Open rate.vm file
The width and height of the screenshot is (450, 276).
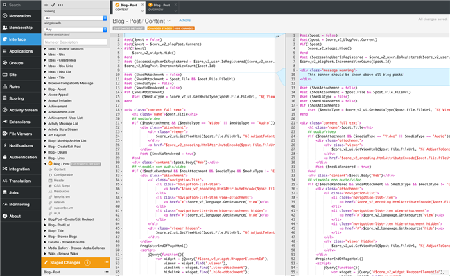coord(59,202)
